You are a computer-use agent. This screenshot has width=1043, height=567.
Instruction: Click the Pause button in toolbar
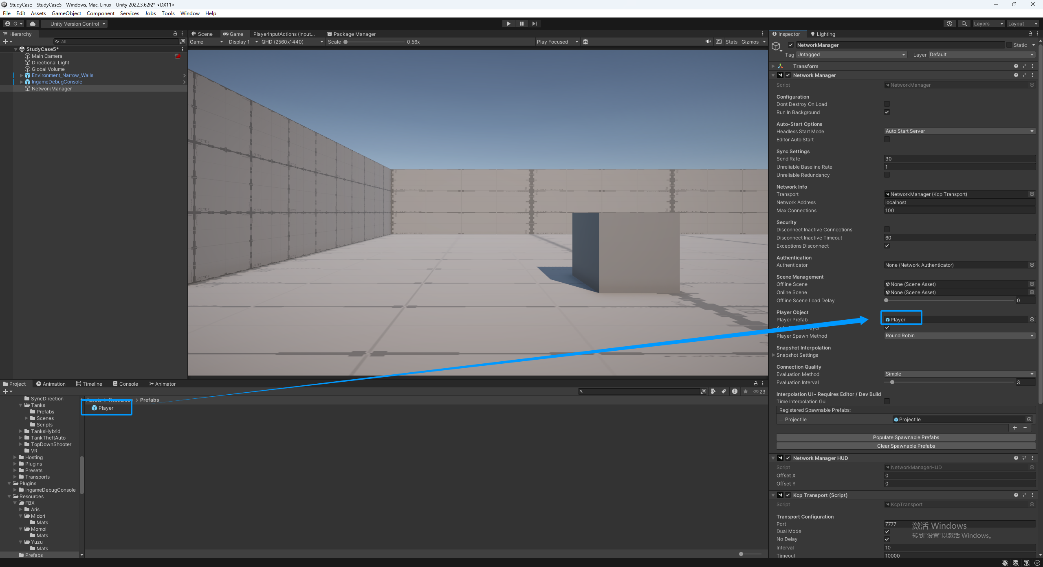[x=521, y=24]
